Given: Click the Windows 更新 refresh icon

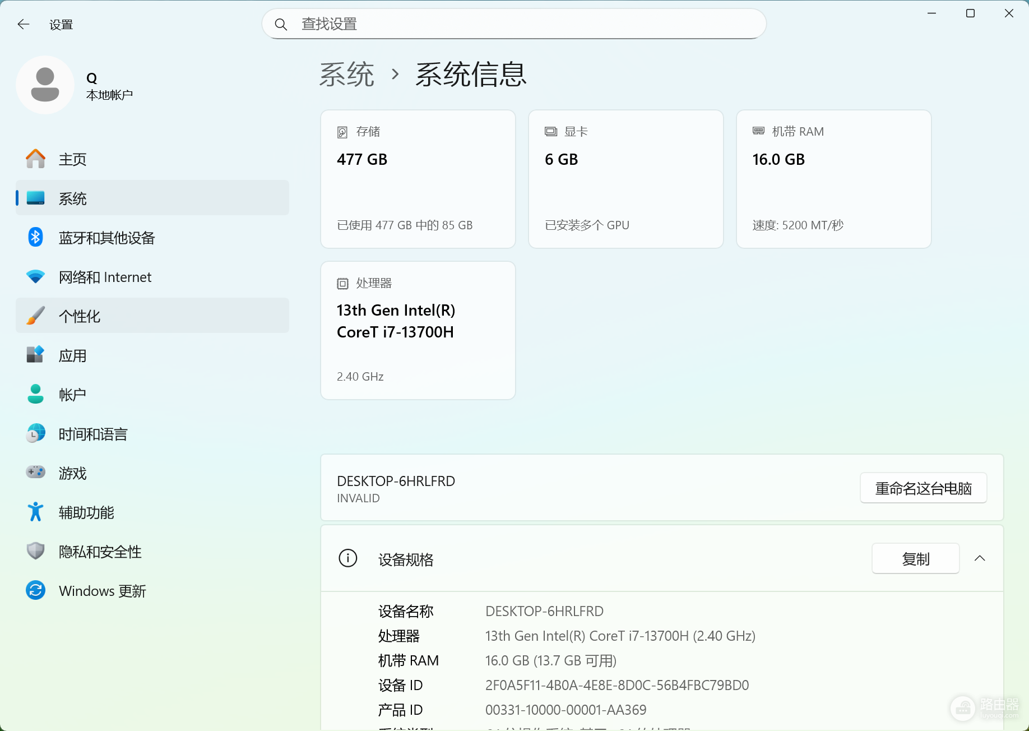Looking at the screenshot, I should [35, 590].
